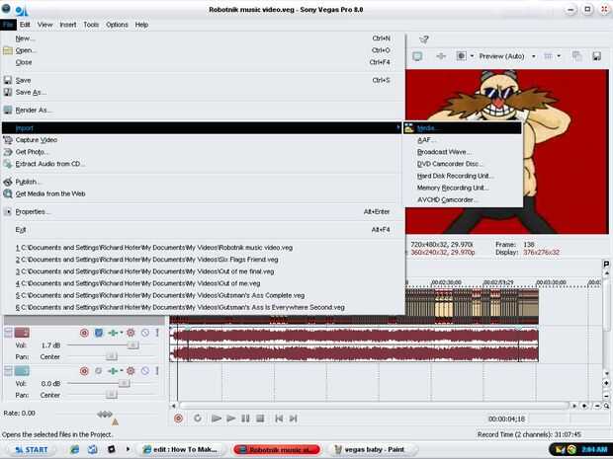The image size is (613, 459).
Task: Expand Split Screen View dropdown arrow
Action: pyautogui.click(x=472, y=56)
